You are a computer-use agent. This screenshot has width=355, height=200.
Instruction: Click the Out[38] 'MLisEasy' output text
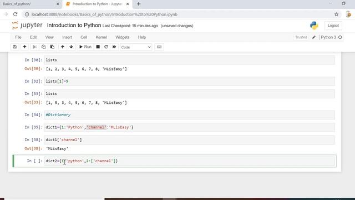(x=57, y=149)
